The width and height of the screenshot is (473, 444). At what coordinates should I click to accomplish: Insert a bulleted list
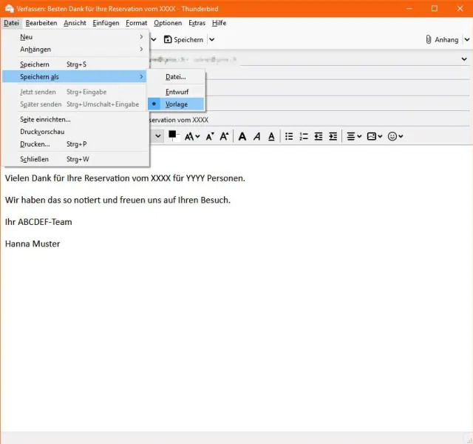tap(289, 137)
